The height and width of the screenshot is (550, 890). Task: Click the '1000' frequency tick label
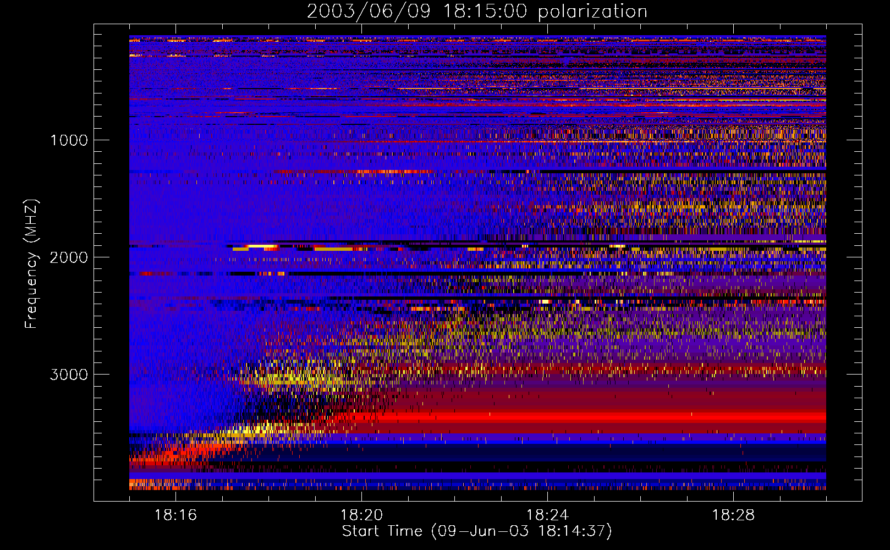pos(69,140)
